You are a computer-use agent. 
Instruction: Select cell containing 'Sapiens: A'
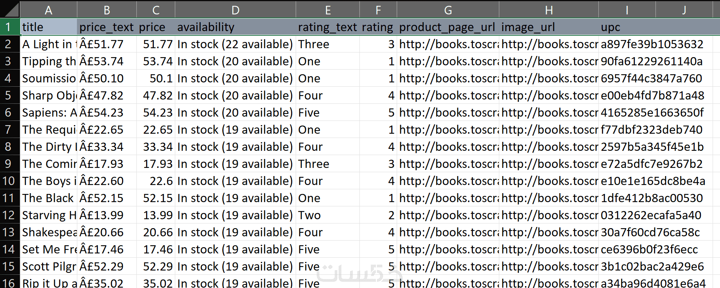(48, 113)
